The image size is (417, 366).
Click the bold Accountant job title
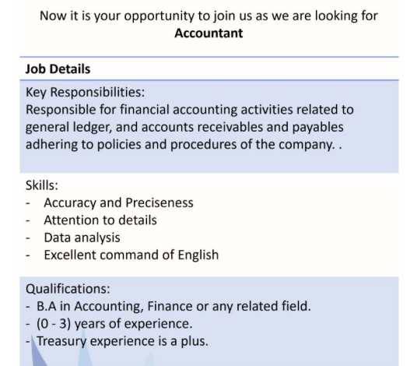tap(208, 33)
